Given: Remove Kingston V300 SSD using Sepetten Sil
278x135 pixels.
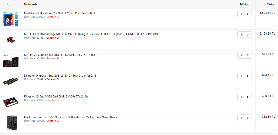Looking at the screenshot, I should [53, 100].
